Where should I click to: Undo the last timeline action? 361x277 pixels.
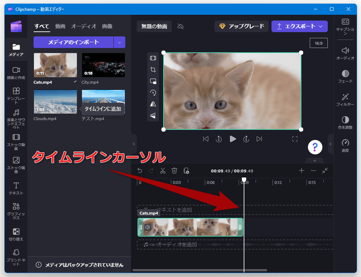140,171
